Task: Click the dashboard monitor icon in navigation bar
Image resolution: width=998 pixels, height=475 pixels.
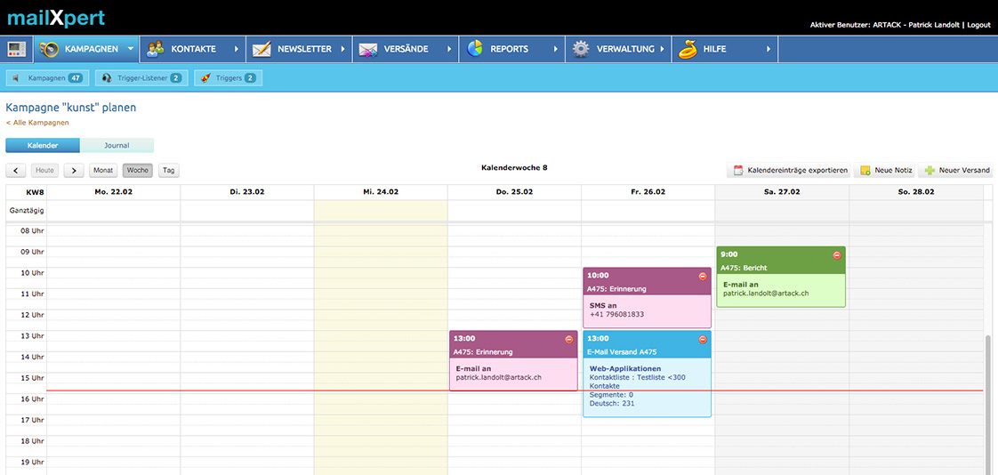Action: click(17, 49)
